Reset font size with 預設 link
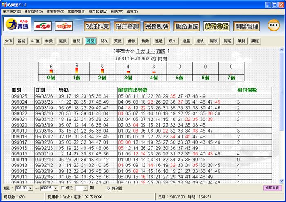Image resolution: width=286 pixels, height=202 pixels. (x=161, y=51)
